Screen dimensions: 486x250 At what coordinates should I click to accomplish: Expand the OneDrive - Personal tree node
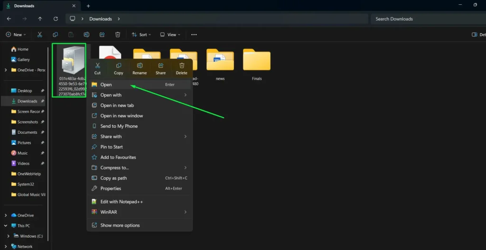coord(6,70)
